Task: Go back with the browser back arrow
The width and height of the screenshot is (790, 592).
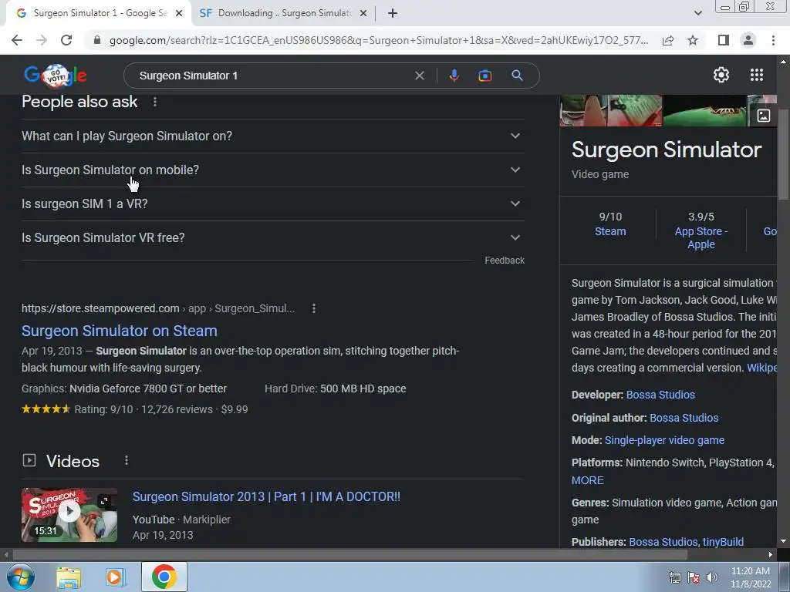Action: click(17, 40)
